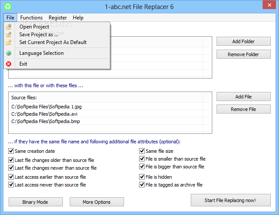279x215 pixels.
Task: Open the Functions menu
Action: tap(31, 18)
